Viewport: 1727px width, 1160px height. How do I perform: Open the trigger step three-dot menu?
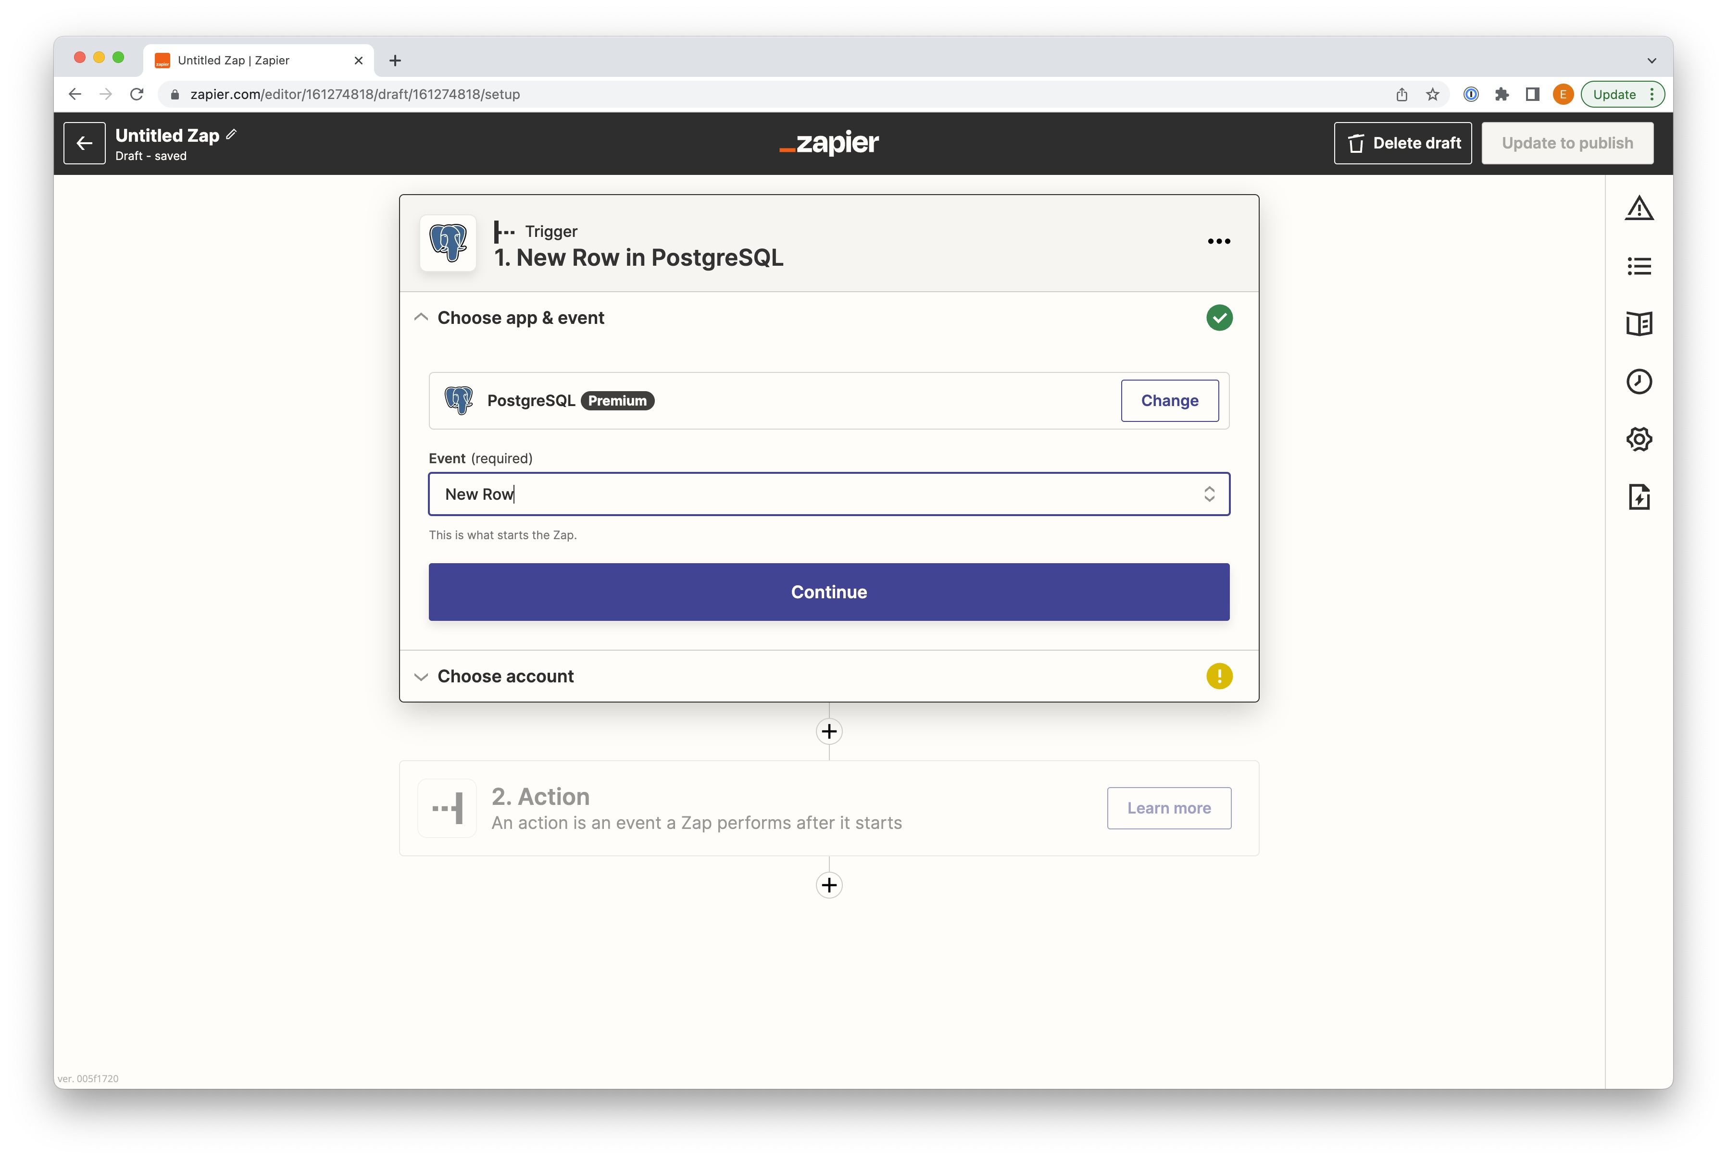tap(1218, 242)
